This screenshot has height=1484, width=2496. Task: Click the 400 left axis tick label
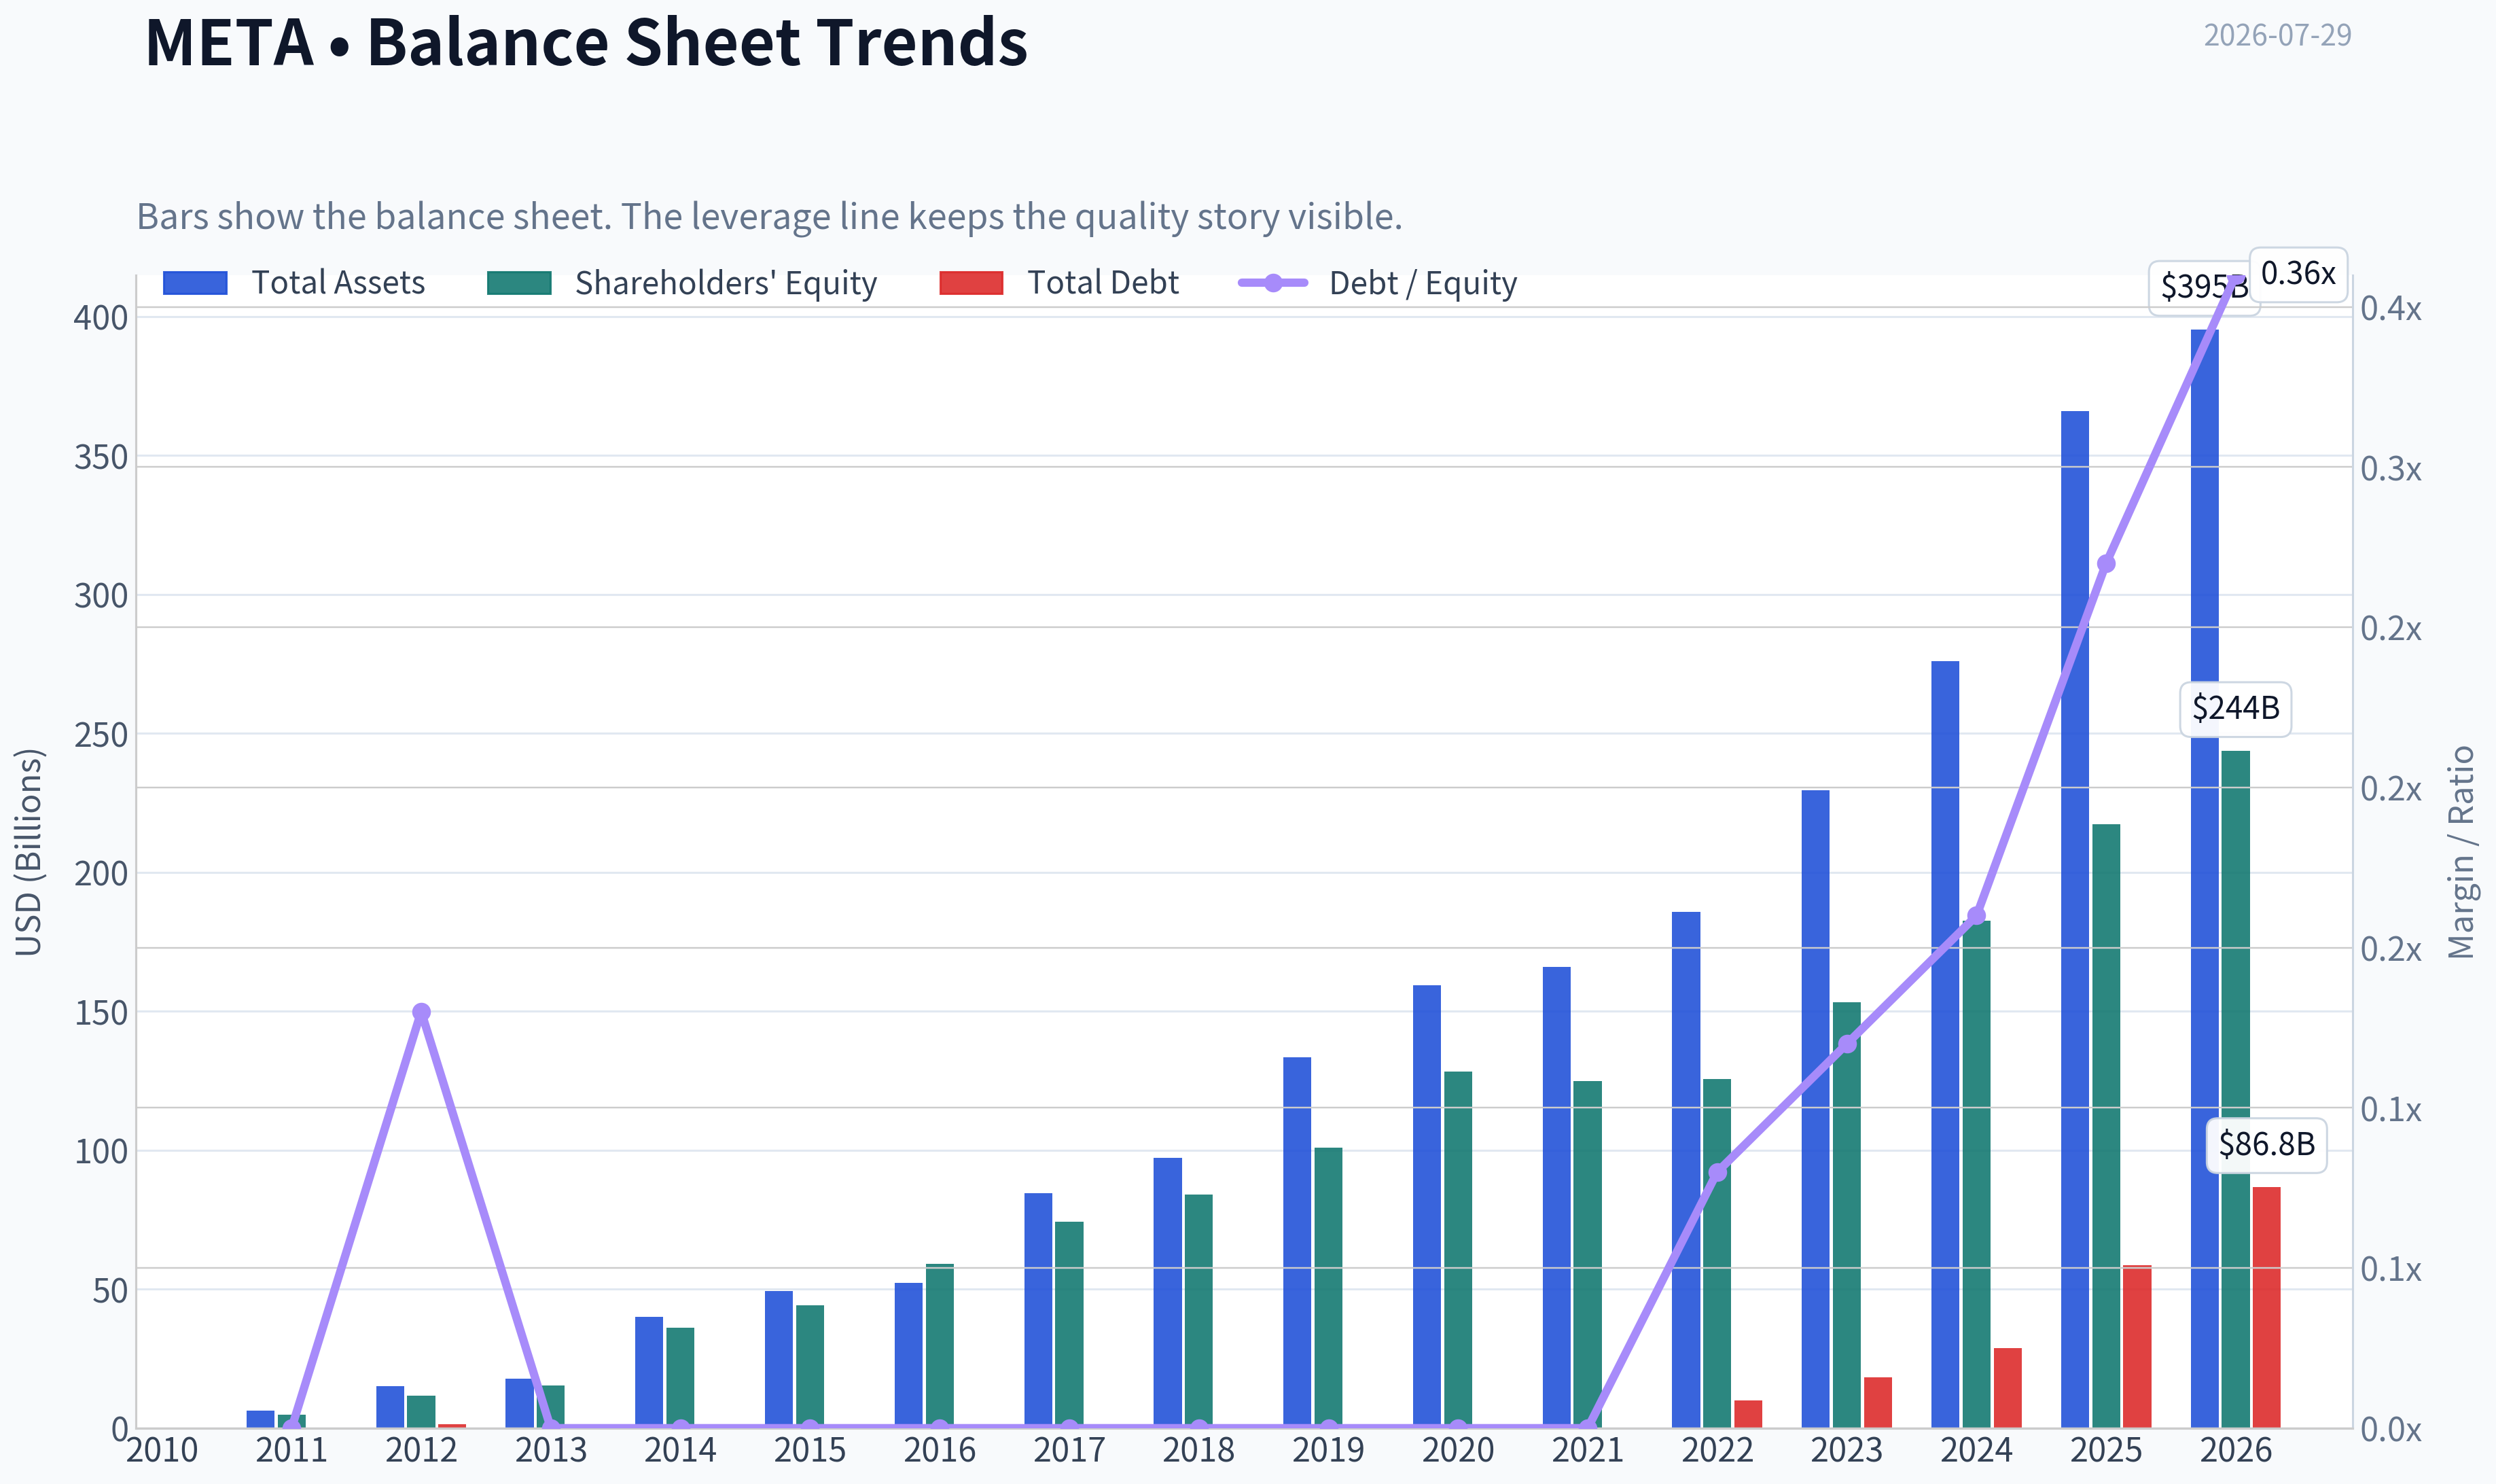(x=101, y=318)
